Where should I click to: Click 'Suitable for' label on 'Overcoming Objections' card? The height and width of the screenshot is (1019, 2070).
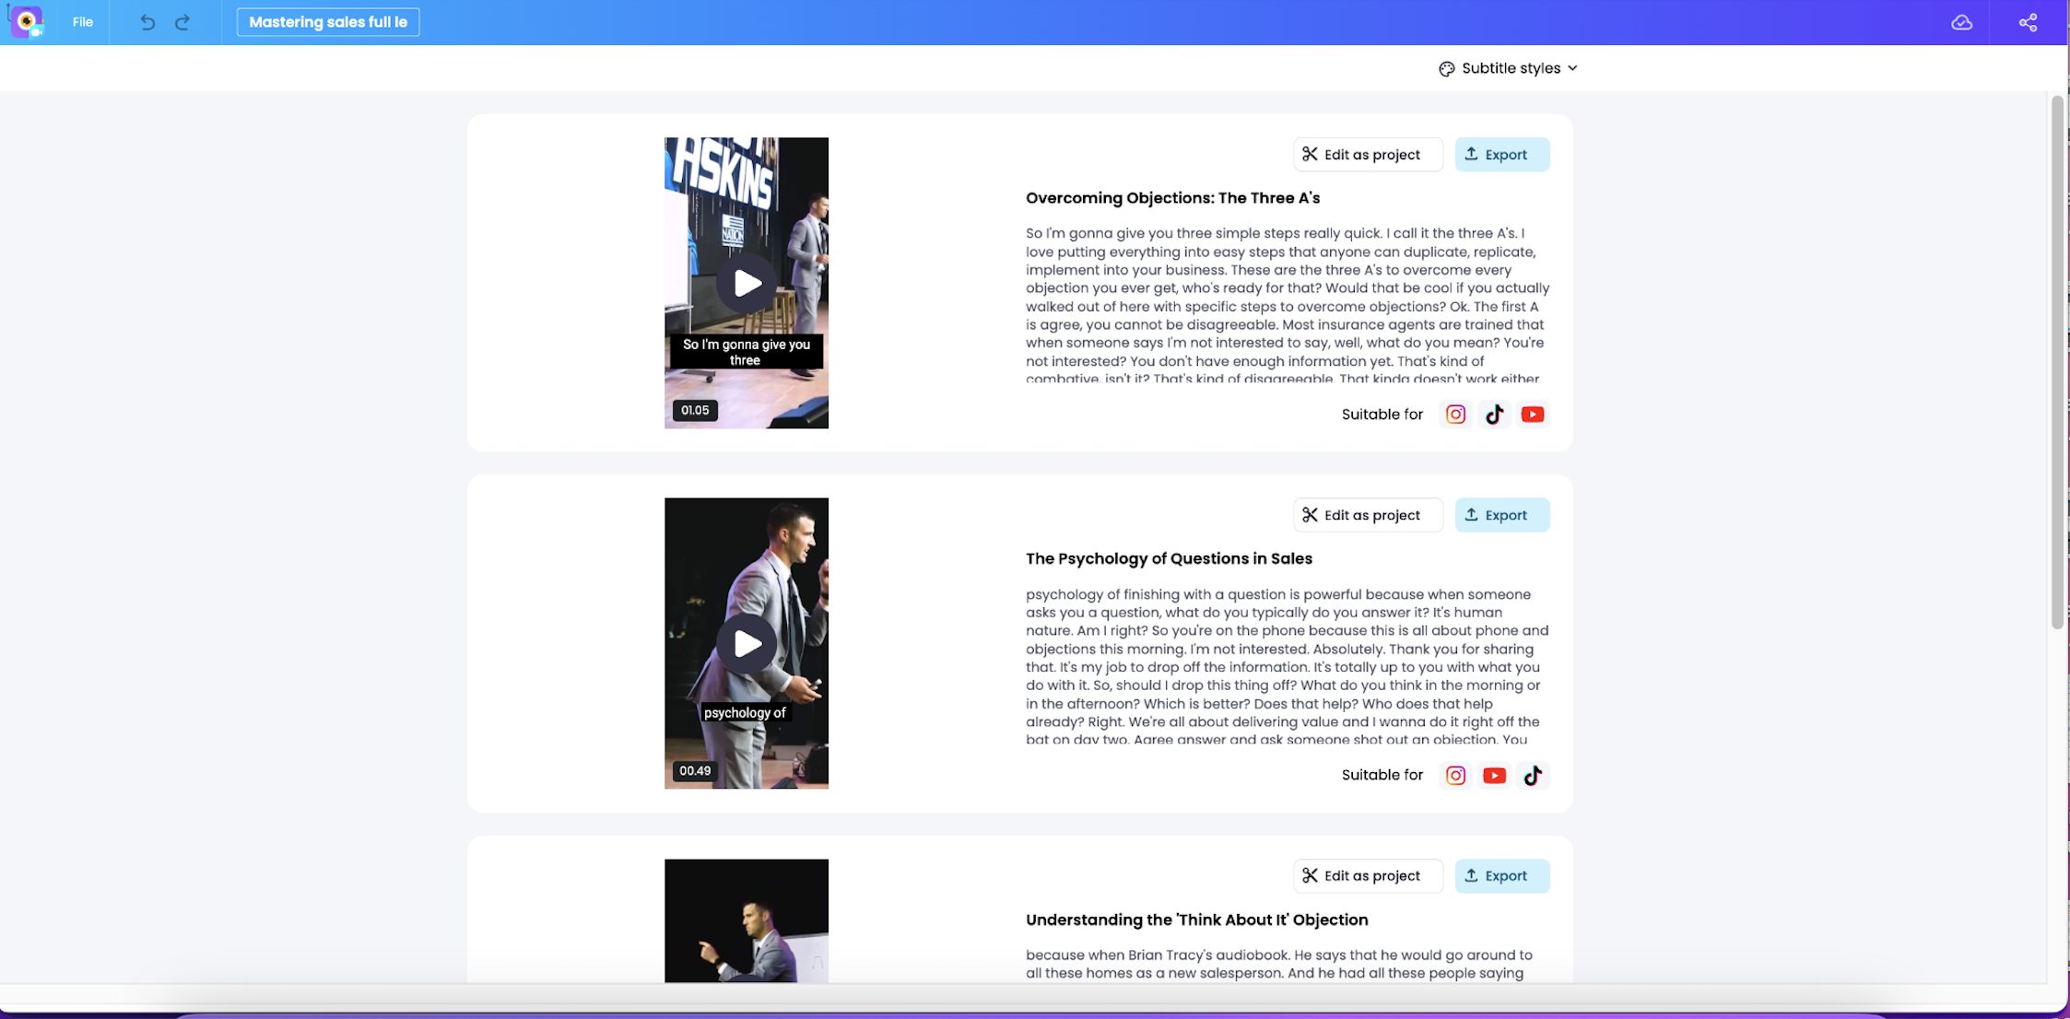(1382, 415)
